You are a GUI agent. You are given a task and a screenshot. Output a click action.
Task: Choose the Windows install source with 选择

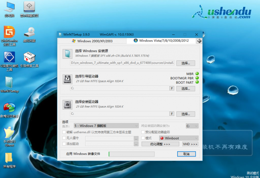point(186,63)
